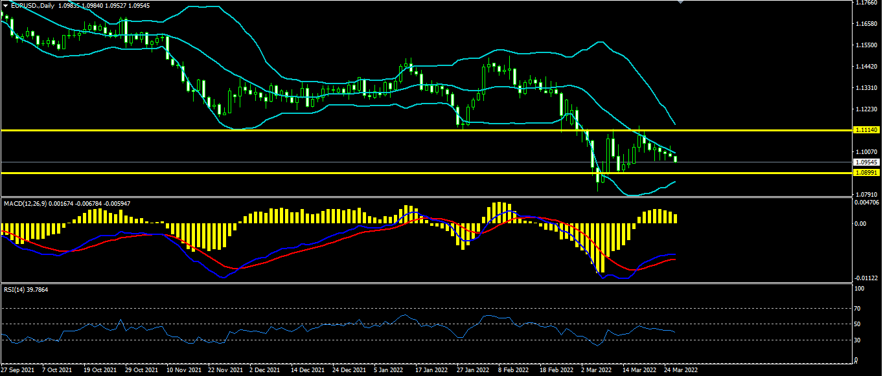Select the yellow 1.08991 support line label

point(866,173)
